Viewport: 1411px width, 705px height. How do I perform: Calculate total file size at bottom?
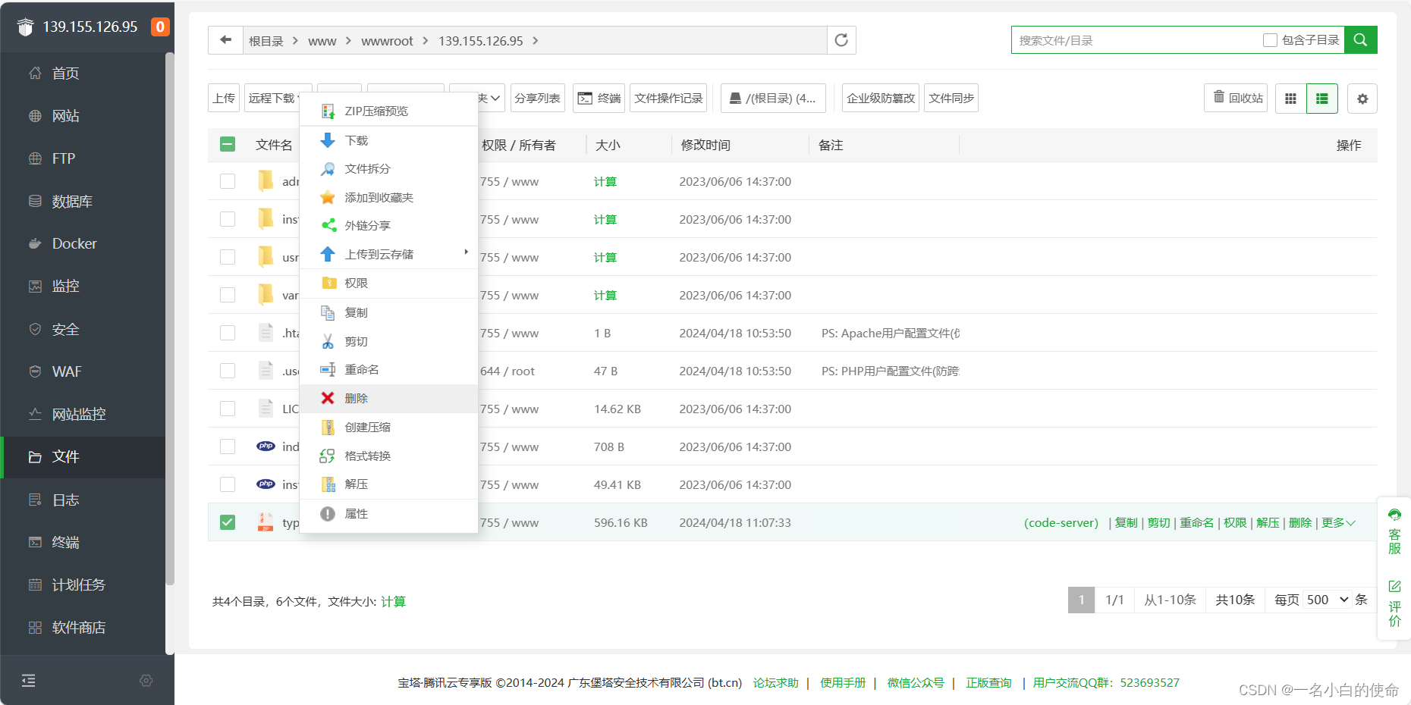pos(393,601)
